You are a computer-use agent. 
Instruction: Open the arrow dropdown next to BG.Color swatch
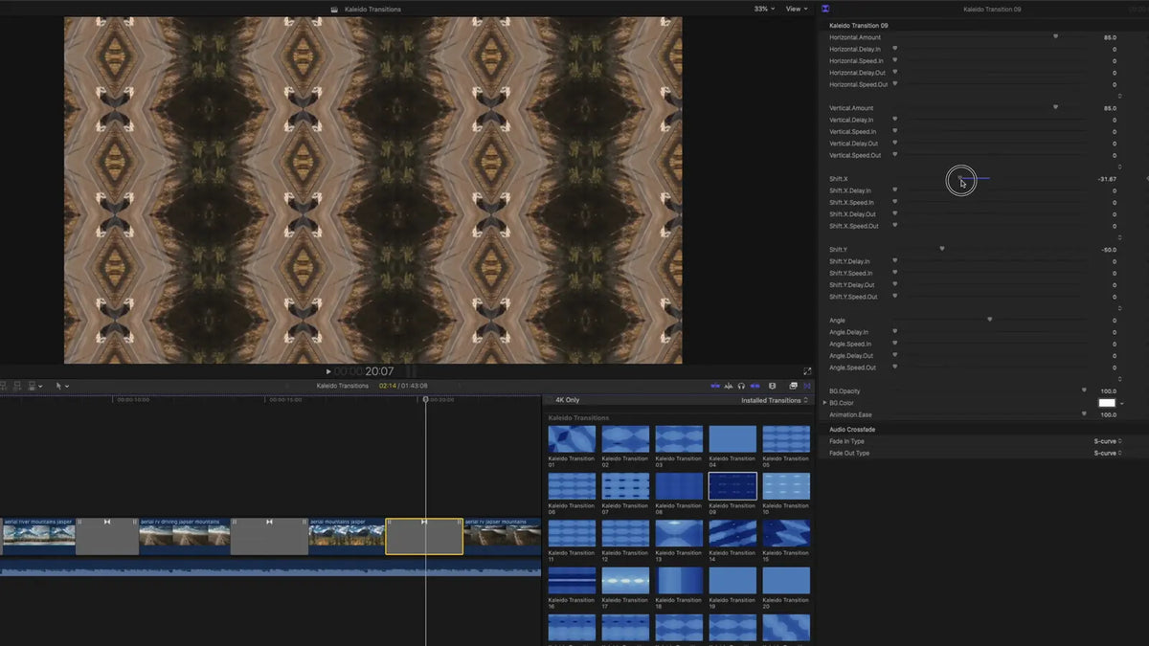1121,403
